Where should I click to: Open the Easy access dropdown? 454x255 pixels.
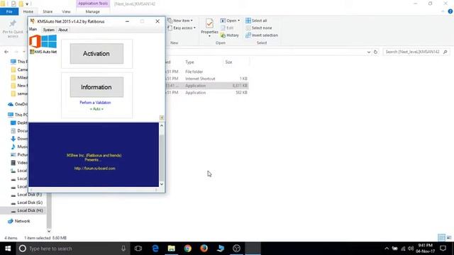point(182,28)
